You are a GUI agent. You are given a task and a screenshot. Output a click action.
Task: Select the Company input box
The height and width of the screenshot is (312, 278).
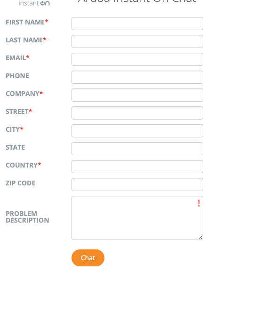click(x=137, y=95)
